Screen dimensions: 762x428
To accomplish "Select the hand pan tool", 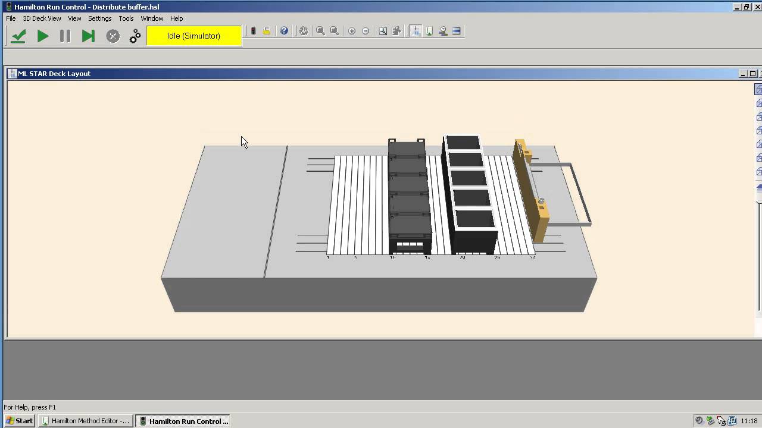I will pos(304,31).
